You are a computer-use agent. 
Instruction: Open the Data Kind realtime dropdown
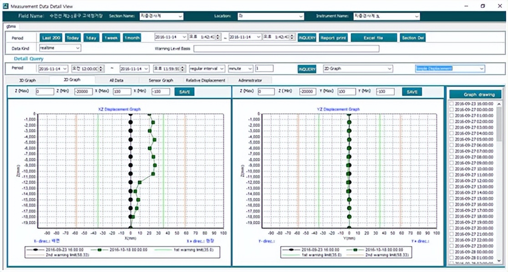pos(60,48)
